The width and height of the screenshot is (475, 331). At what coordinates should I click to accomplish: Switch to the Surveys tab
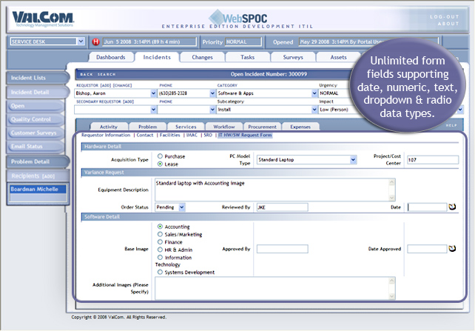(x=293, y=57)
